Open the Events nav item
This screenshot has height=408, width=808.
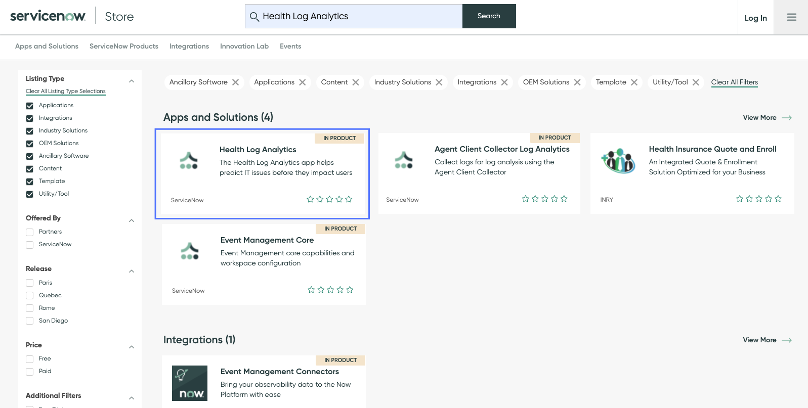click(290, 47)
